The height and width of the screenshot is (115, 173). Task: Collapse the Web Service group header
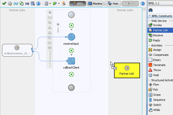tap(149, 21)
